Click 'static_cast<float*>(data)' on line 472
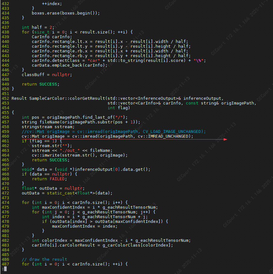Viewport: 273px width, 274px height. [x=78, y=193]
